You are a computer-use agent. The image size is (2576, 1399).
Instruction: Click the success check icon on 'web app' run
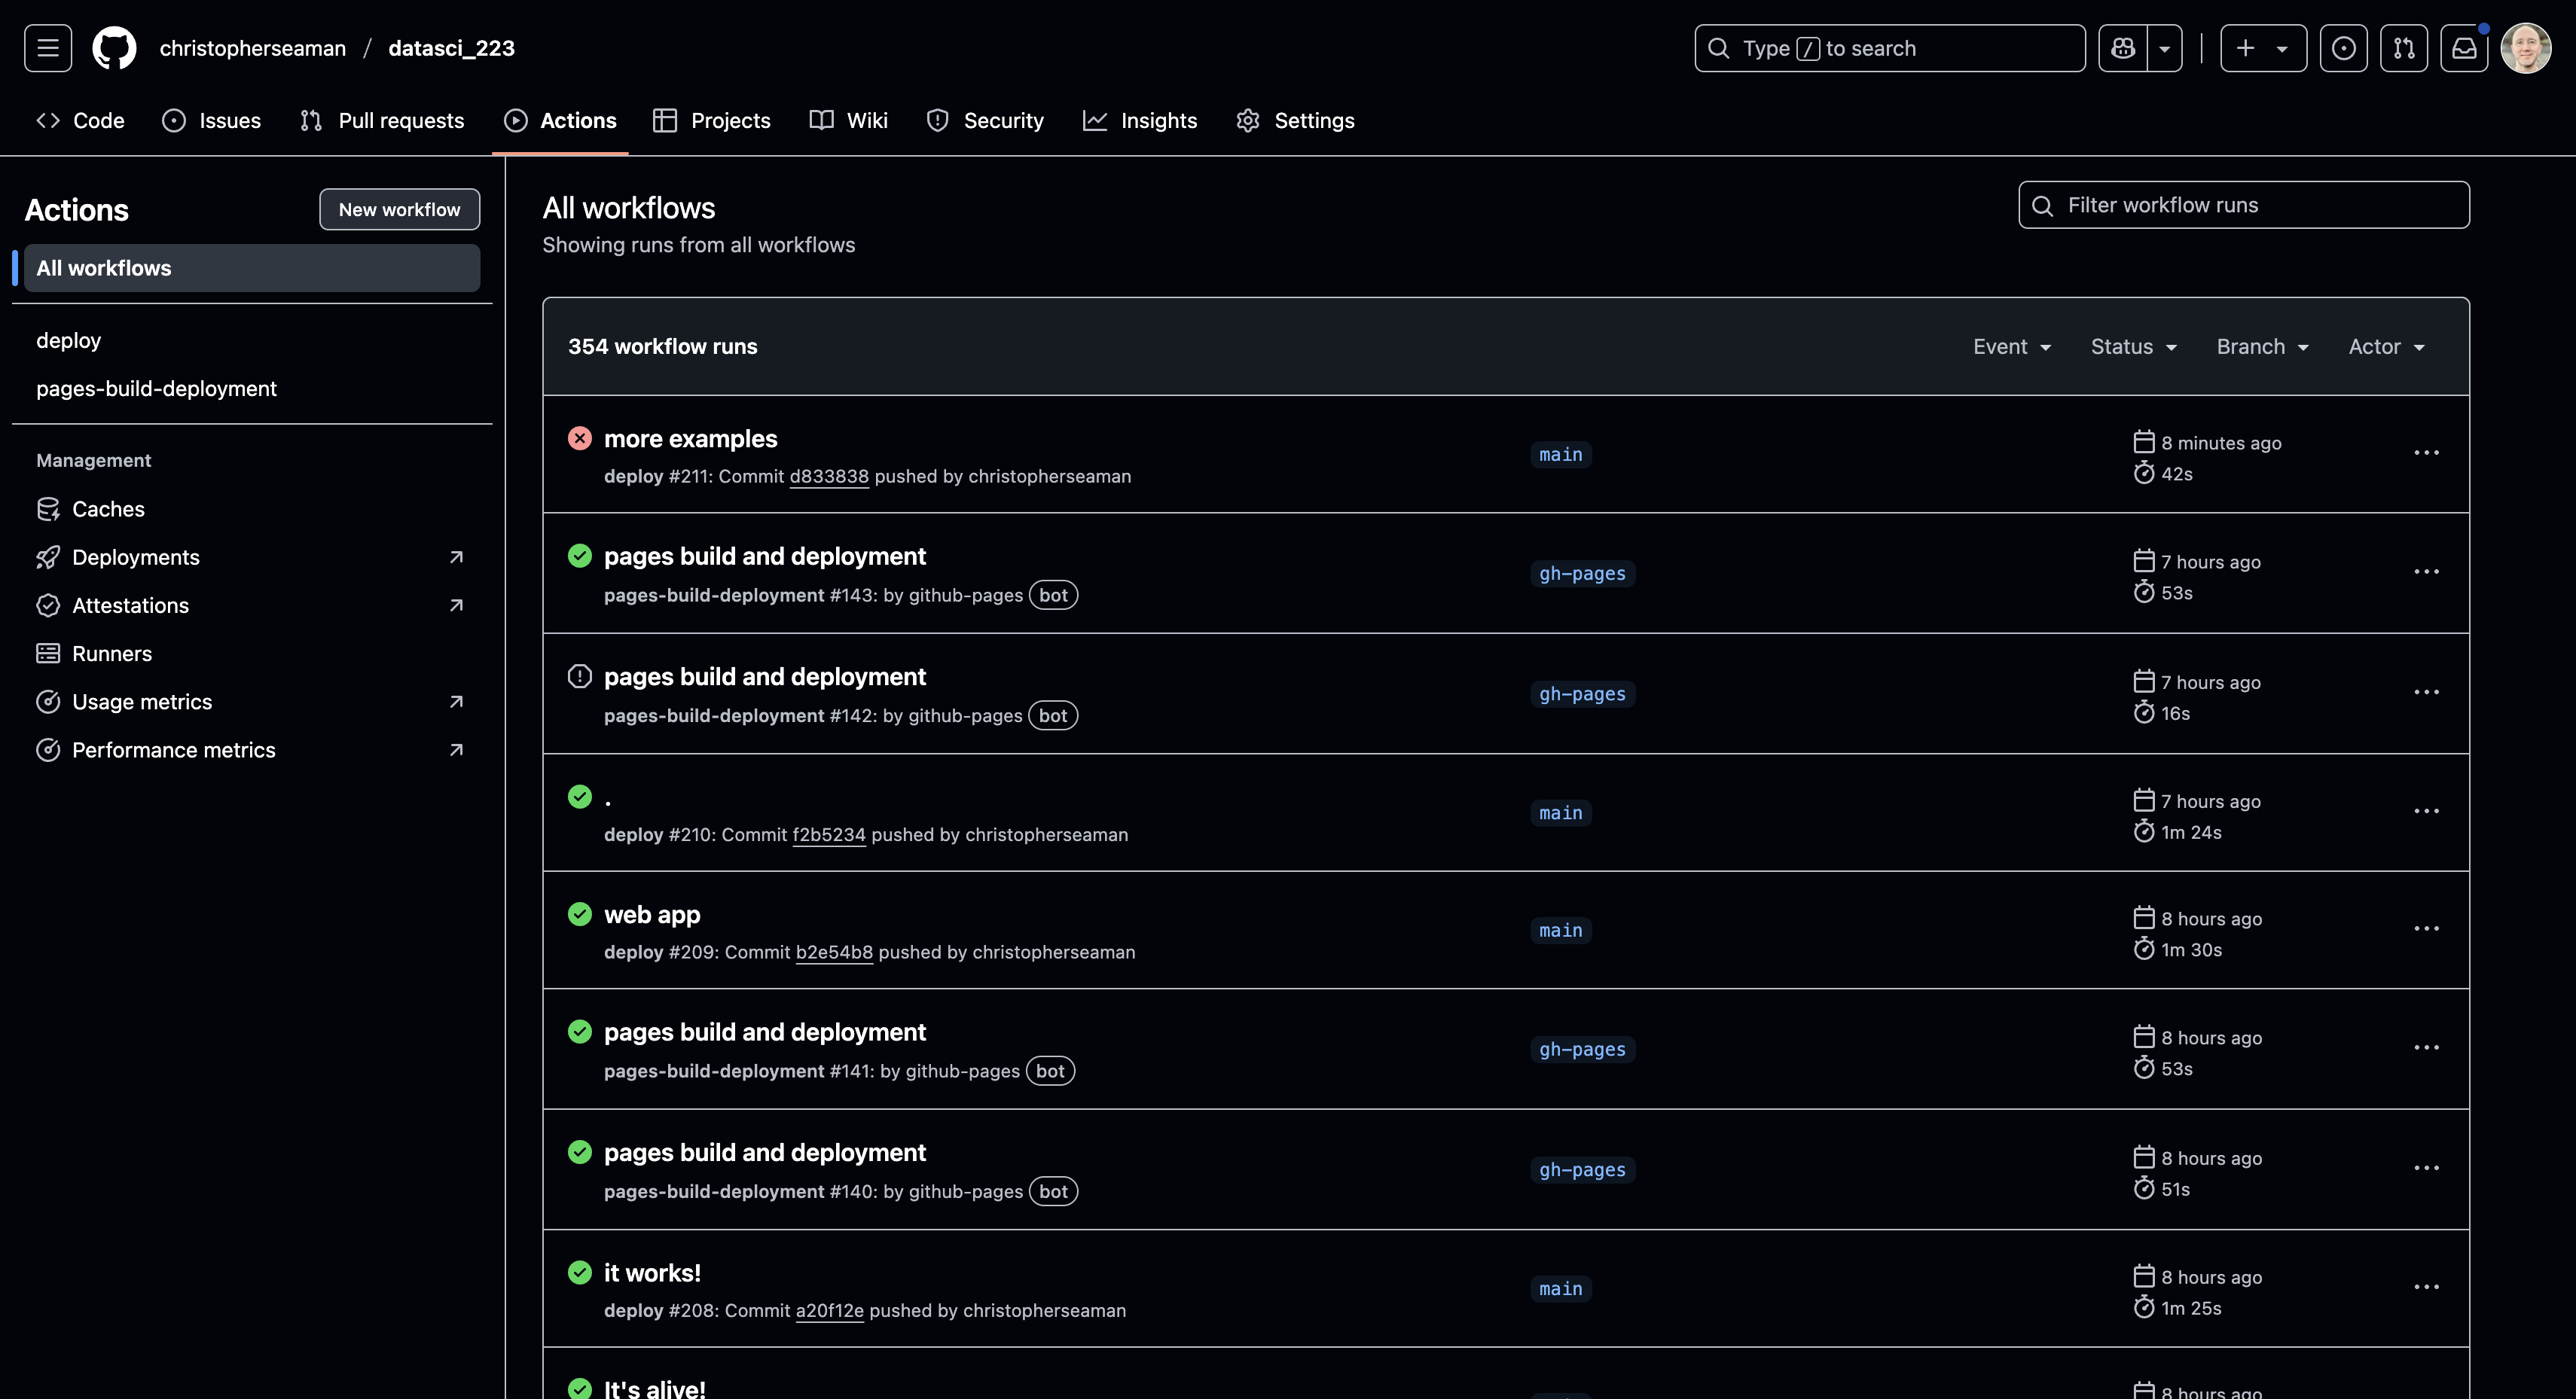pos(580,913)
